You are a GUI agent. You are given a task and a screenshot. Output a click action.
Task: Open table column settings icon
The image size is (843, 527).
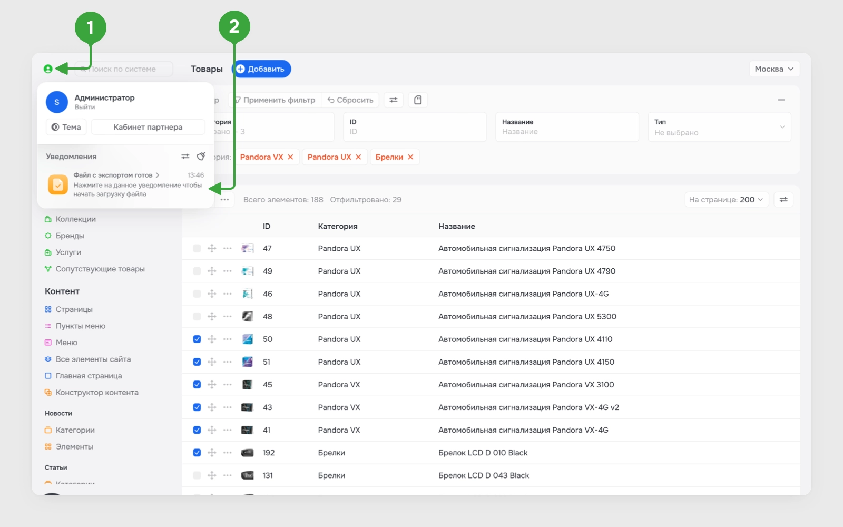(783, 200)
